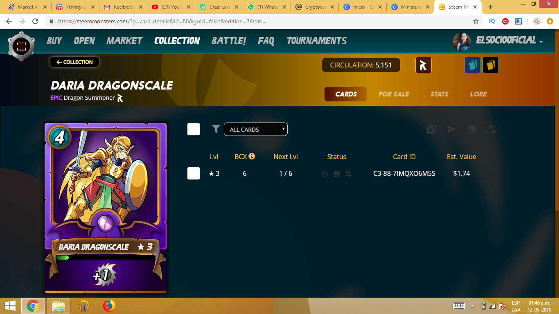This screenshot has height=314, width=559.
Task: Switch to the CARDS tab
Action: (346, 94)
